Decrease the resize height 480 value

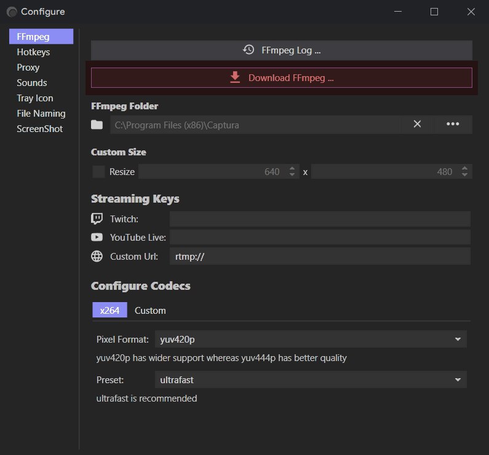(464, 175)
